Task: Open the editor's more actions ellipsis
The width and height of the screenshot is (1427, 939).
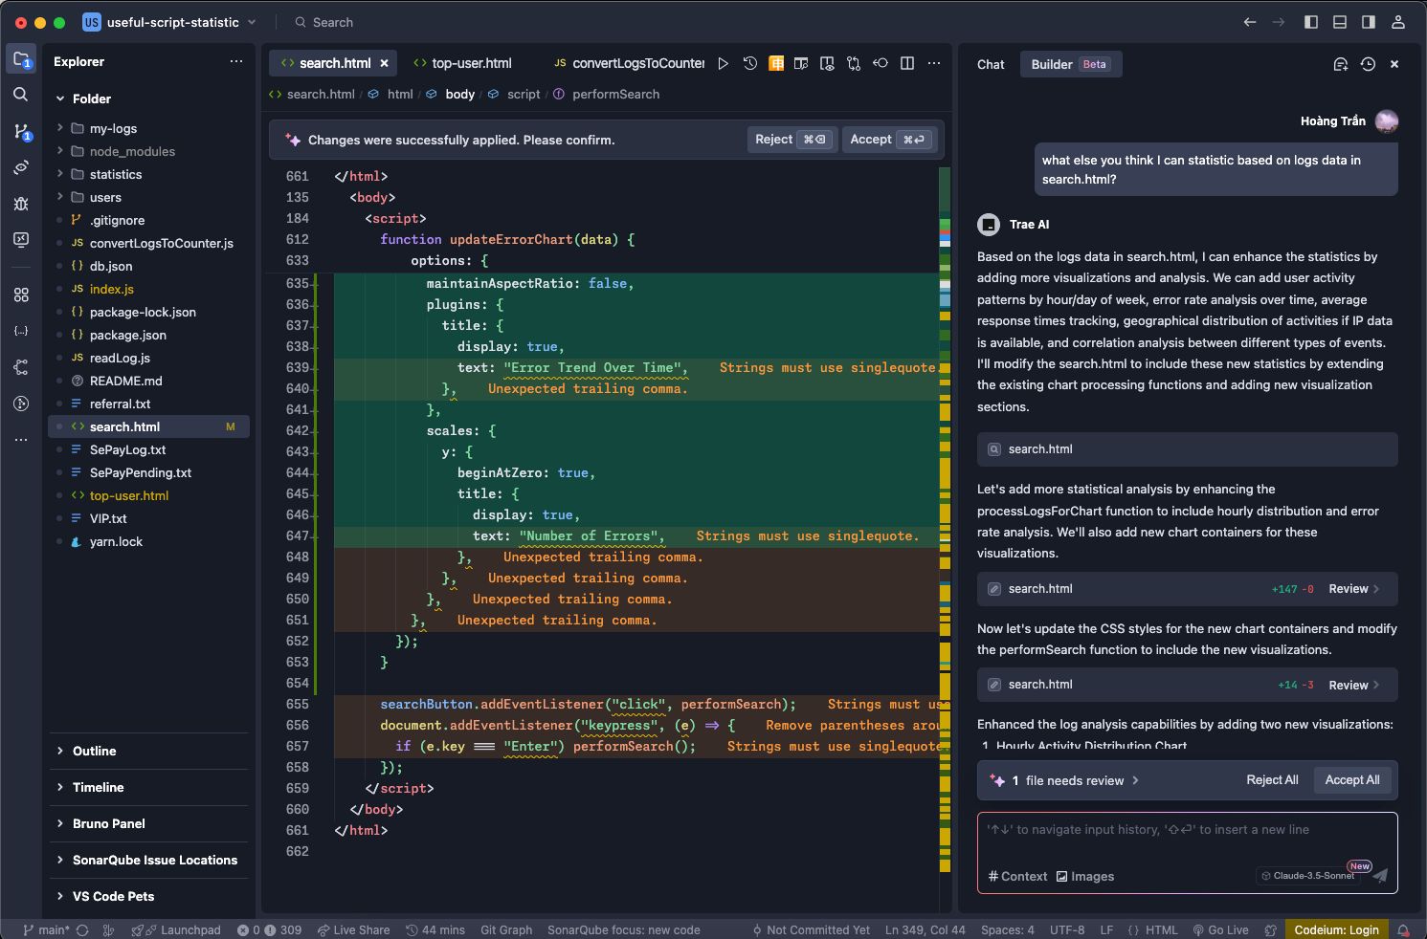Action: (934, 63)
